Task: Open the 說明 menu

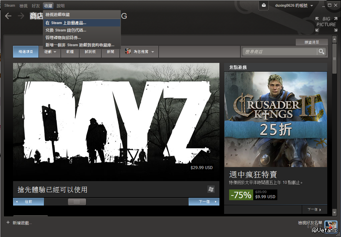Action: [x=61, y=6]
